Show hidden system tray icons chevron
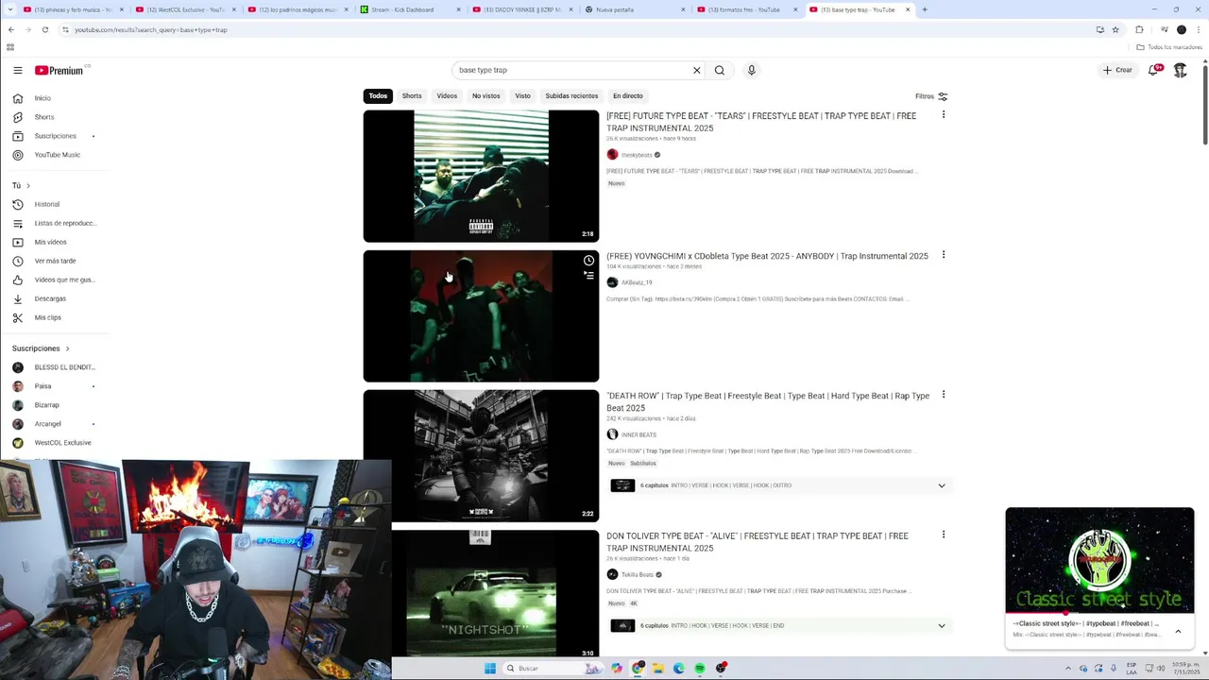Image resolution: width=1209 pixels, height=680 pixels. 1068,669
